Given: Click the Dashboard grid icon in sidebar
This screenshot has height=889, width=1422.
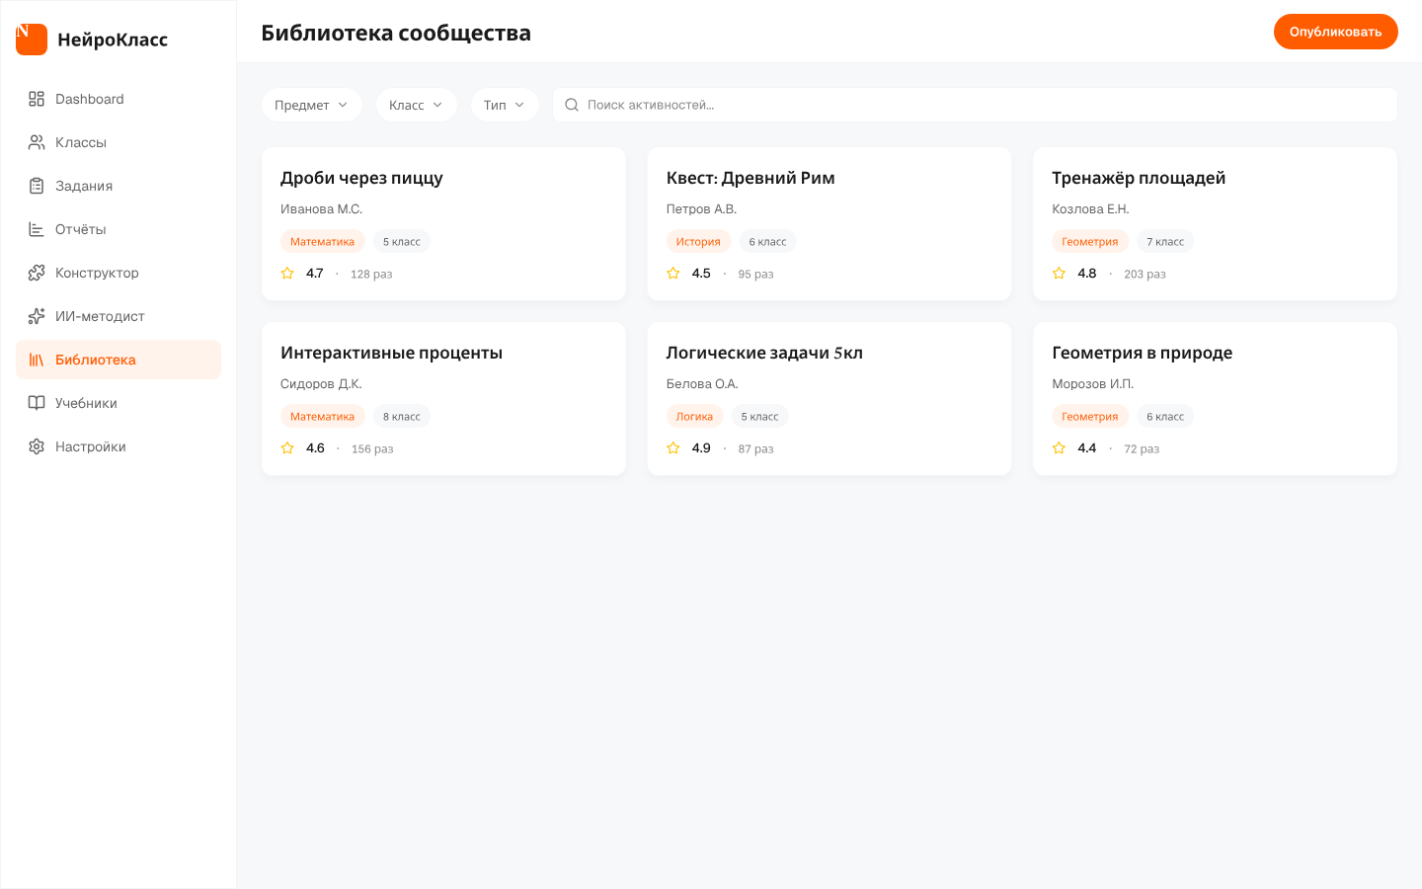Looking at the screenshot, I should click(x=37, y=99).
